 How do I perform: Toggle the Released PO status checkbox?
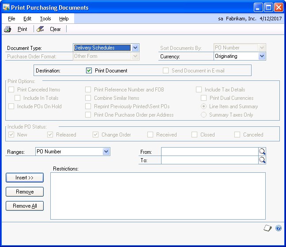(50, 134)
